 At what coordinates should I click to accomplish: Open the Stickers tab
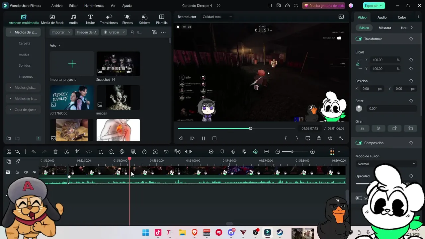pos(144,20)
